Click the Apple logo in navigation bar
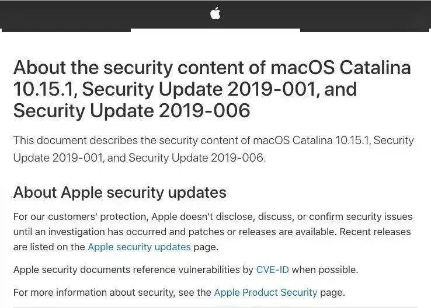The image size is (431, 308). click(215, 14)
